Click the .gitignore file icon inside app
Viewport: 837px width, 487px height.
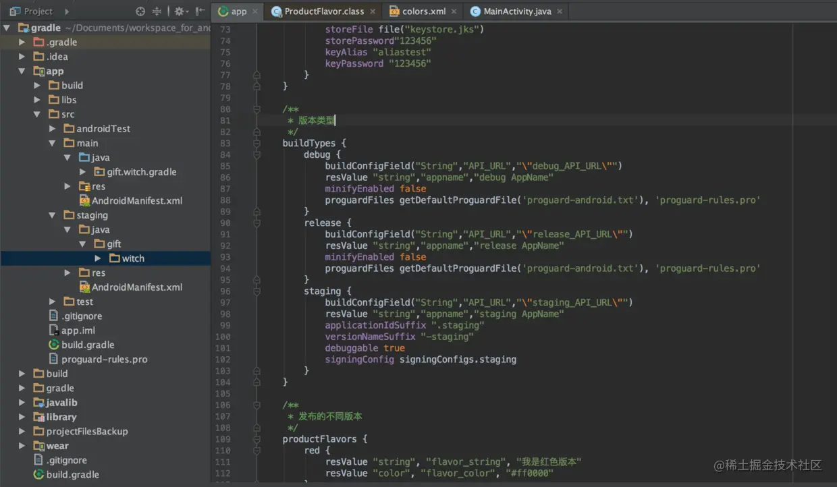(x=54, y=316)
